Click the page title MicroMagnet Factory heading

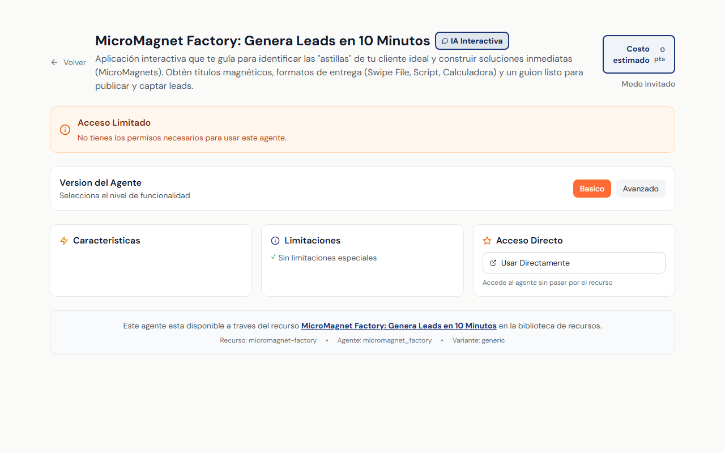(263, 41)
